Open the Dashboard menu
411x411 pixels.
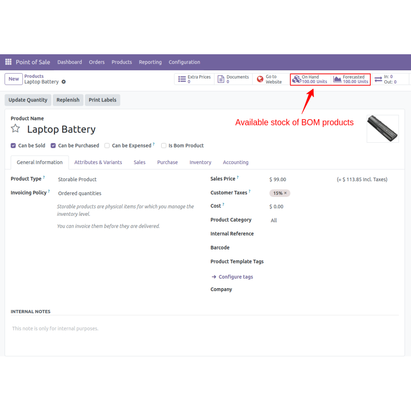coord(70,62)
